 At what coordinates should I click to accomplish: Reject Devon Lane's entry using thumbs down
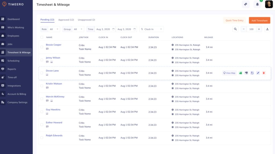tap(246, 72)
